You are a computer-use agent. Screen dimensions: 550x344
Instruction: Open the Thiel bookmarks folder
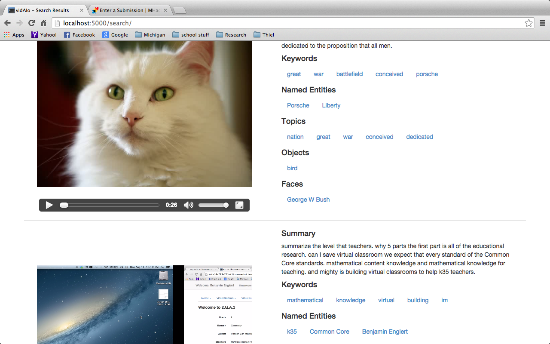(x=264, y=35)
